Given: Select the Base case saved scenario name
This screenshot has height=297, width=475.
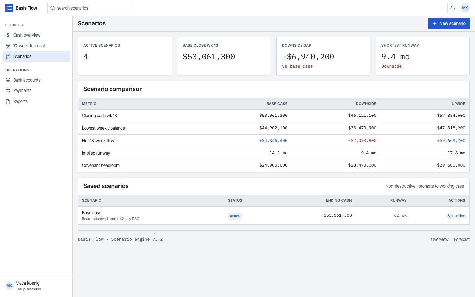Looking at the screenshot, I should tap(92, 213).
